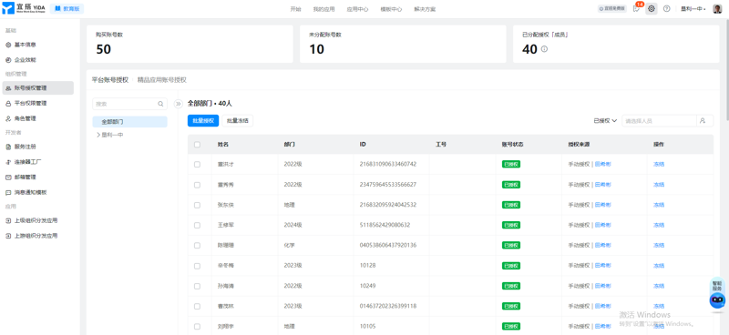Open the 应用中心 top menu
This screenshot has width=729, height=335.
click(x=357, y=9)
